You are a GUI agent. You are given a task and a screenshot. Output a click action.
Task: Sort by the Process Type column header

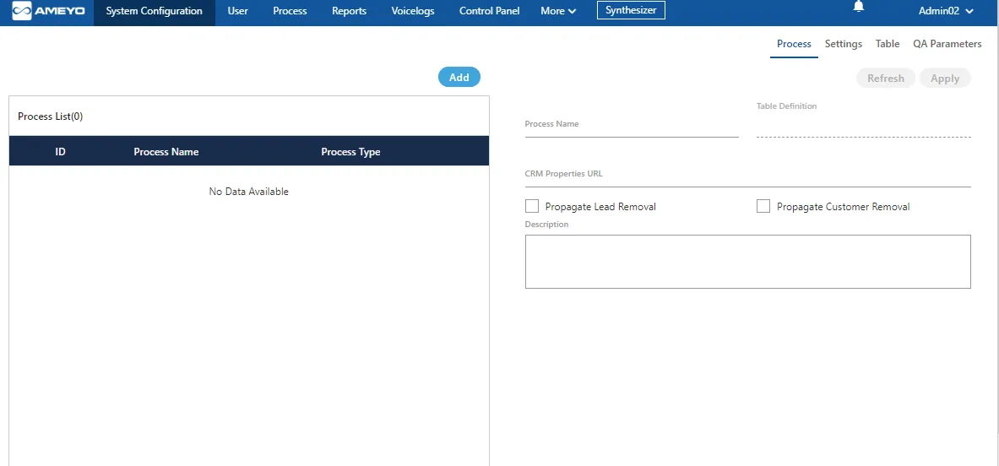point(350,151)
